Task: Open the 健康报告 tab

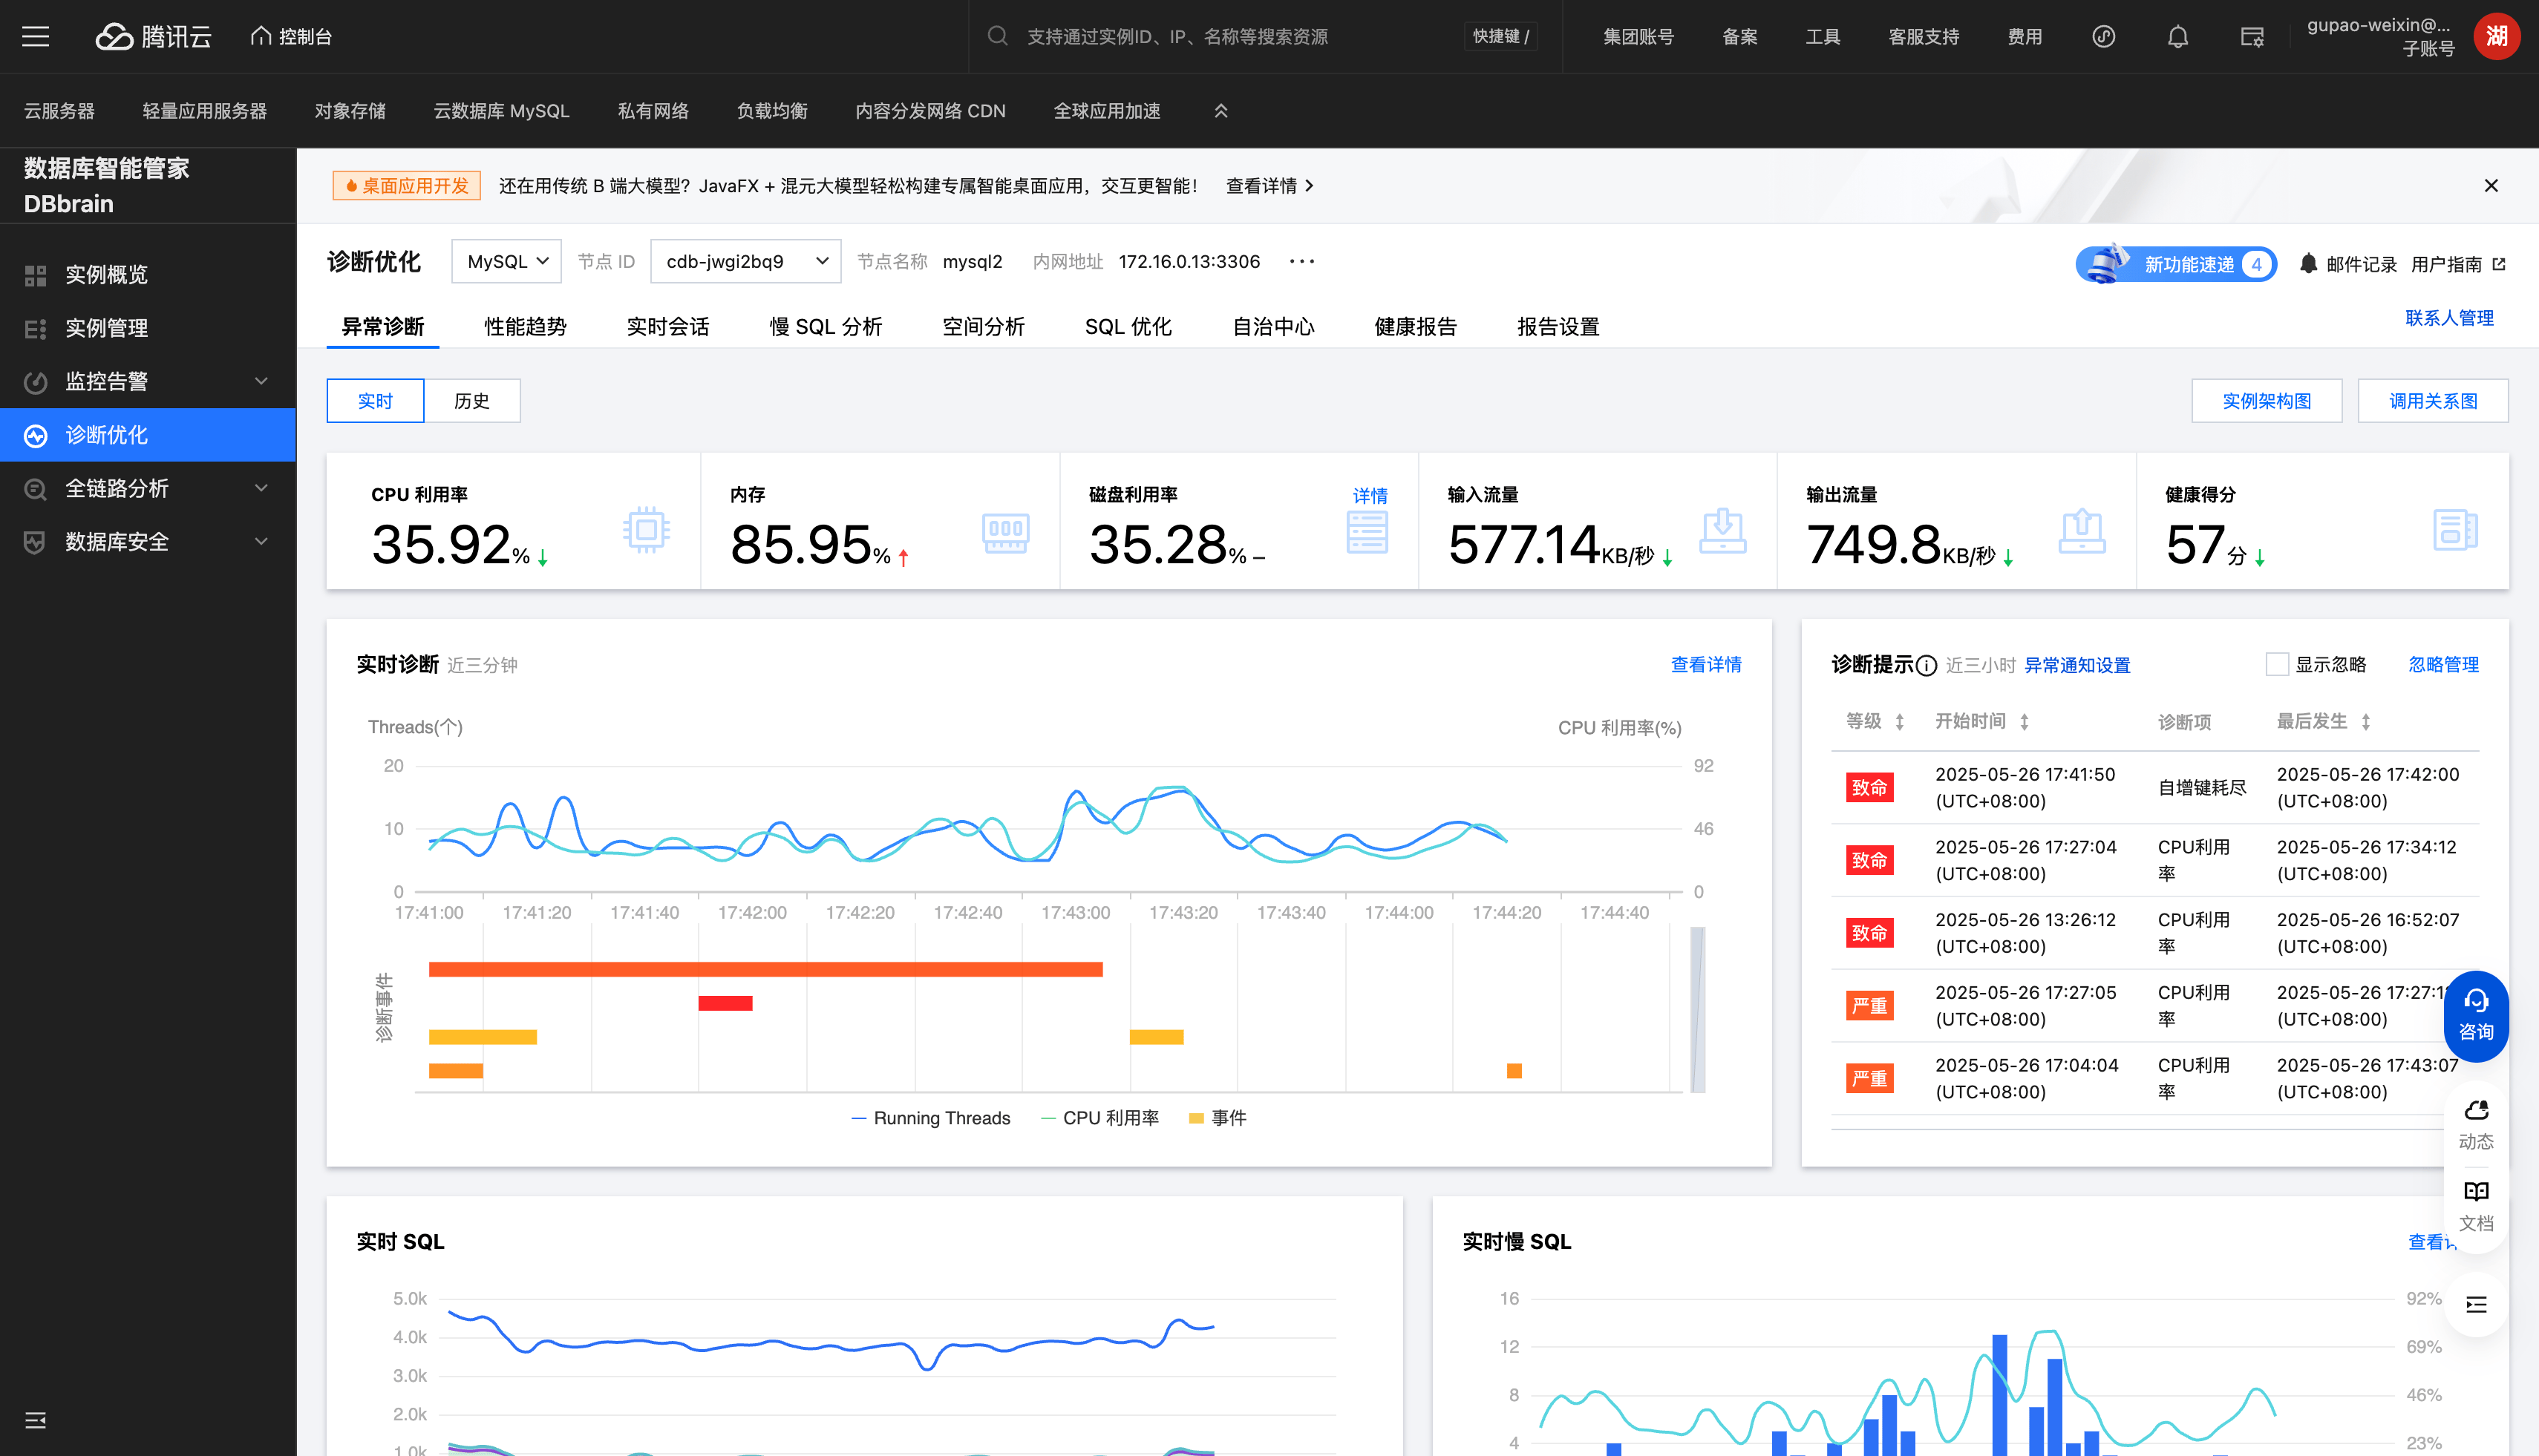Action: pyautogui.click(x=1414, y=327)
